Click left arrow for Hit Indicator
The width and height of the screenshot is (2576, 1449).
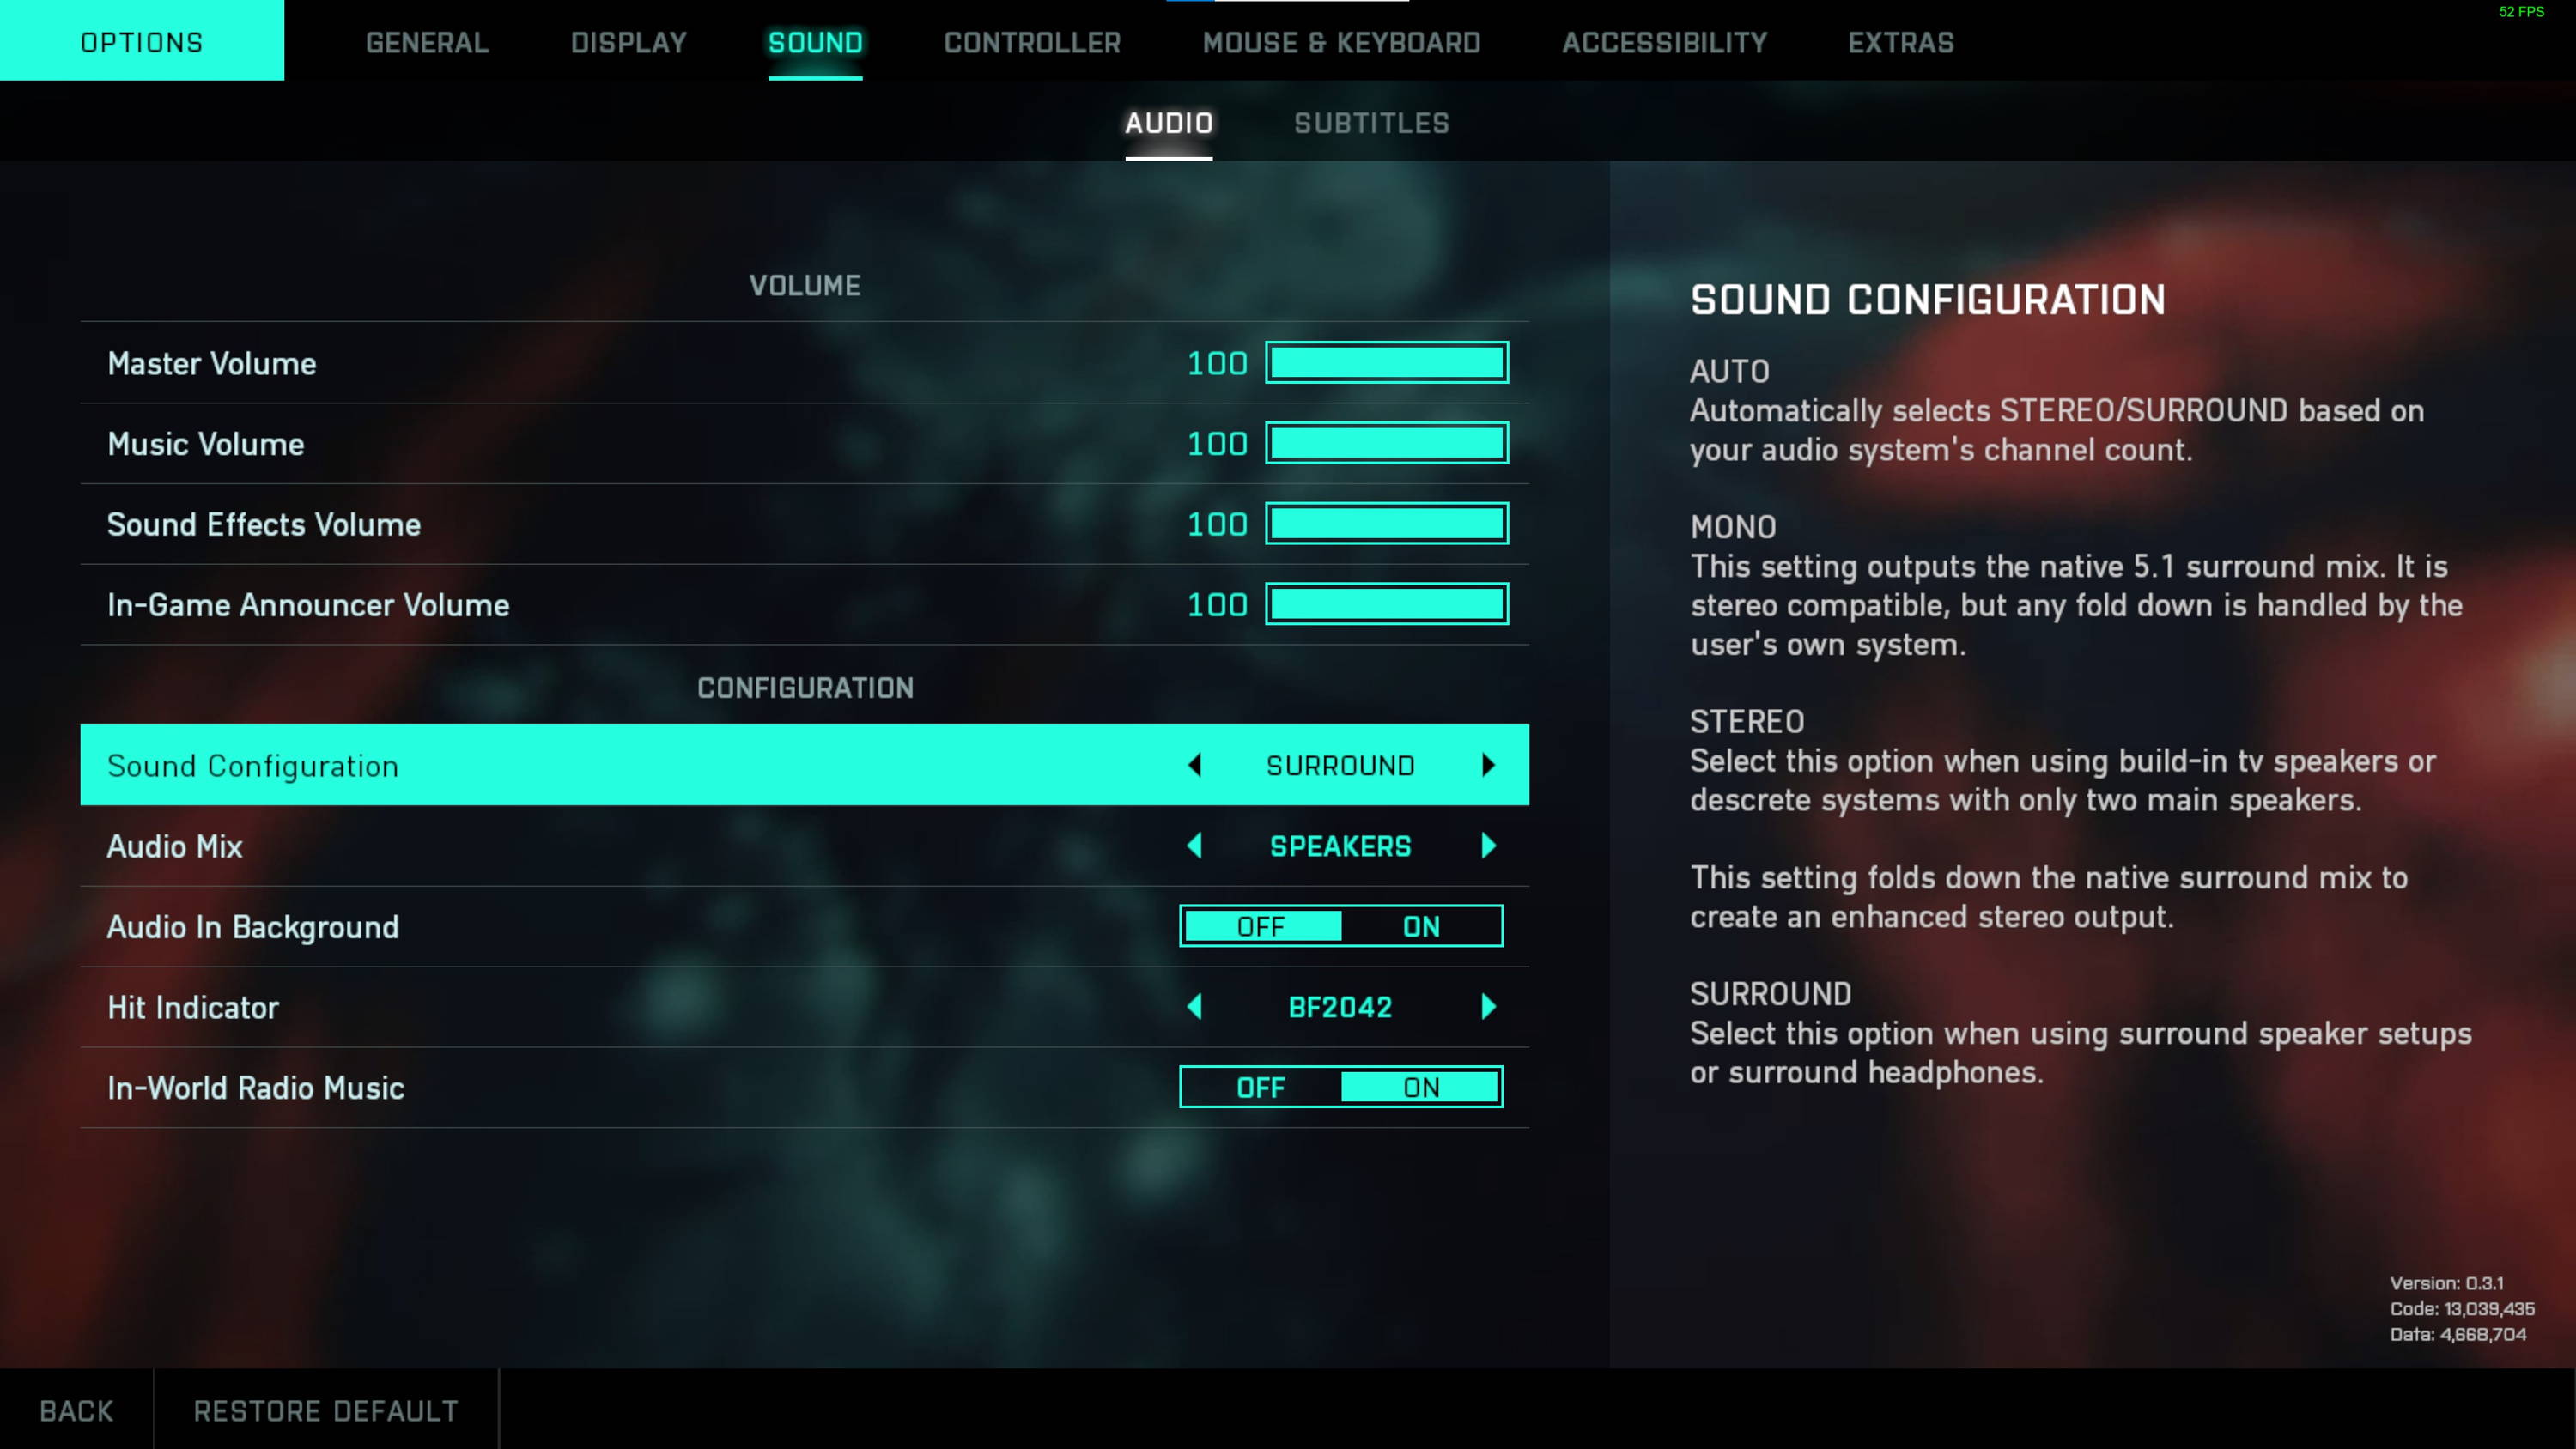[x=1194, y=1007]
